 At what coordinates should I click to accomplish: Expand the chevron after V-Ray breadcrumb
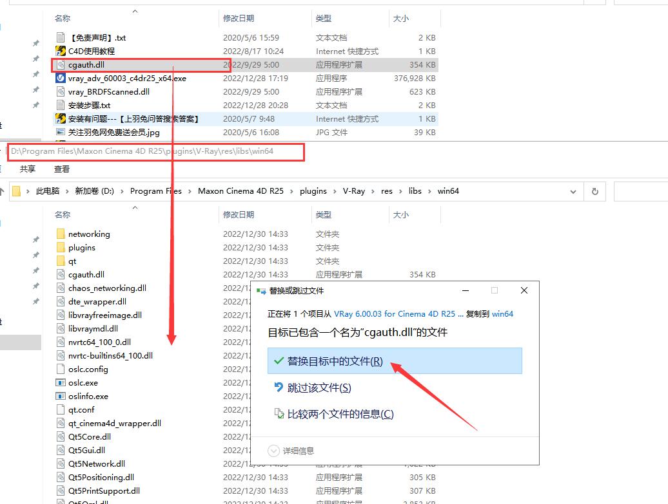(373, 191)
